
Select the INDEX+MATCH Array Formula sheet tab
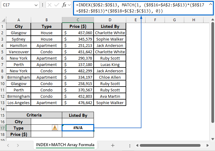(x=65, y=145)
